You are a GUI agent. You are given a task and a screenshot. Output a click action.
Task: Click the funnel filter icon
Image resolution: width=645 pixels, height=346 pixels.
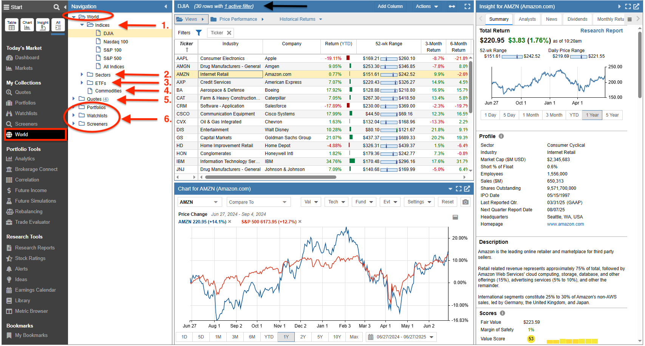coord(199,33)
